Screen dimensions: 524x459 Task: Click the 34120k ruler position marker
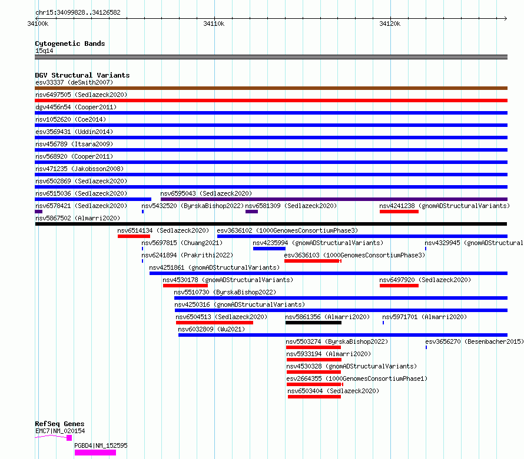(x=390, y=24)
